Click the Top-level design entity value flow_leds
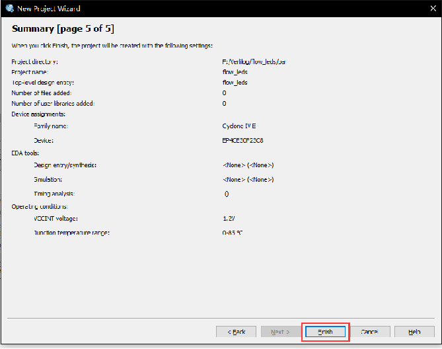 point(235,83)
